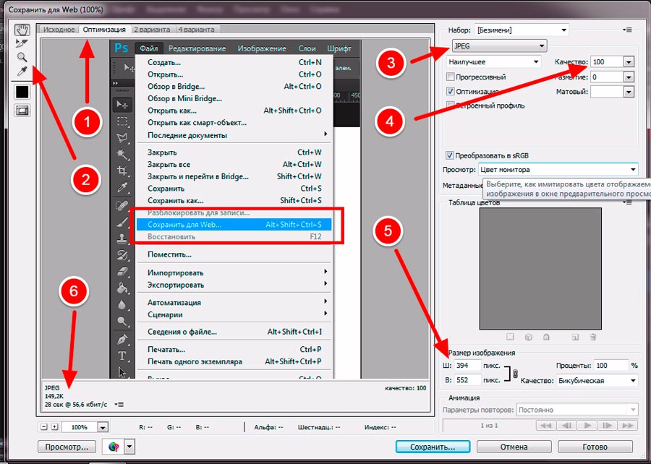
Task: Open the Матовый matte color dropdown
Action: tap(629, 92)
